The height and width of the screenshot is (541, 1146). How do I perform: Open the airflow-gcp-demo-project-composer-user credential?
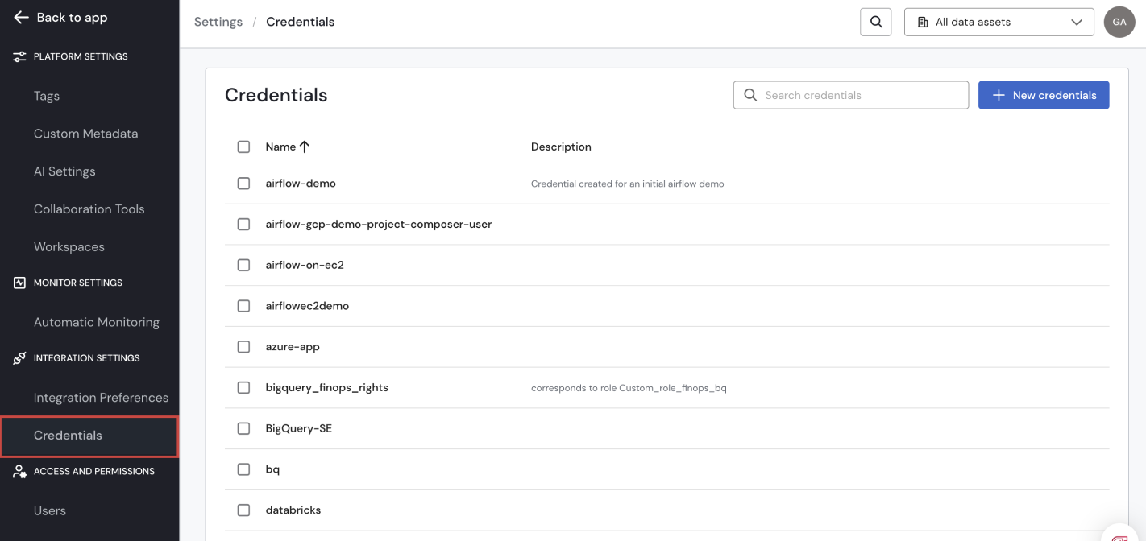(x=379, y=225)
